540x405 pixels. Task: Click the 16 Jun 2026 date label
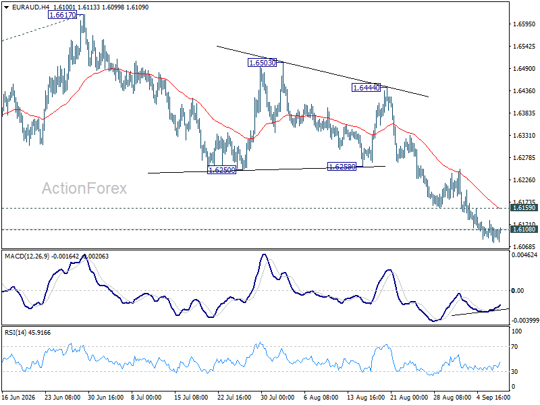[19, 398]
